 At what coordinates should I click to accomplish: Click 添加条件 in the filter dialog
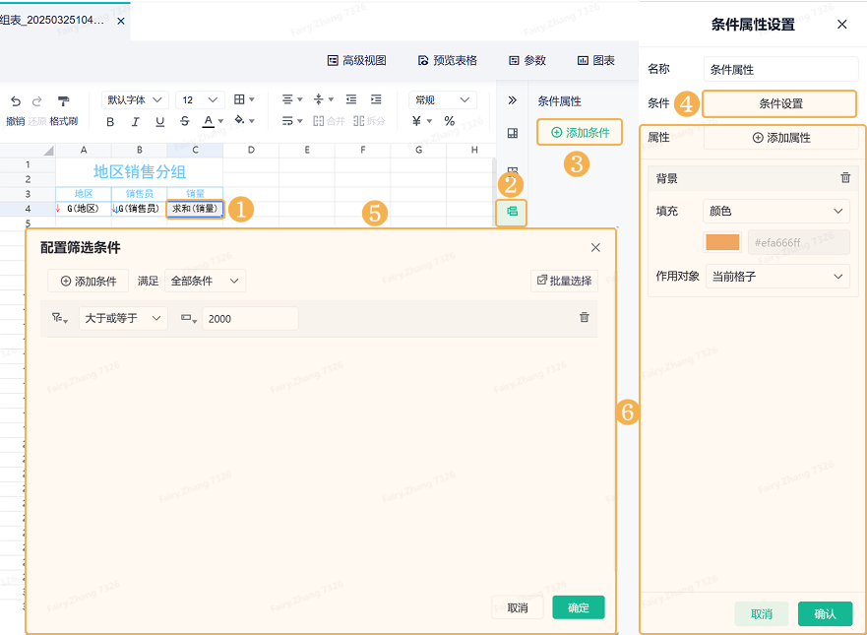click(x=89, y=281)
